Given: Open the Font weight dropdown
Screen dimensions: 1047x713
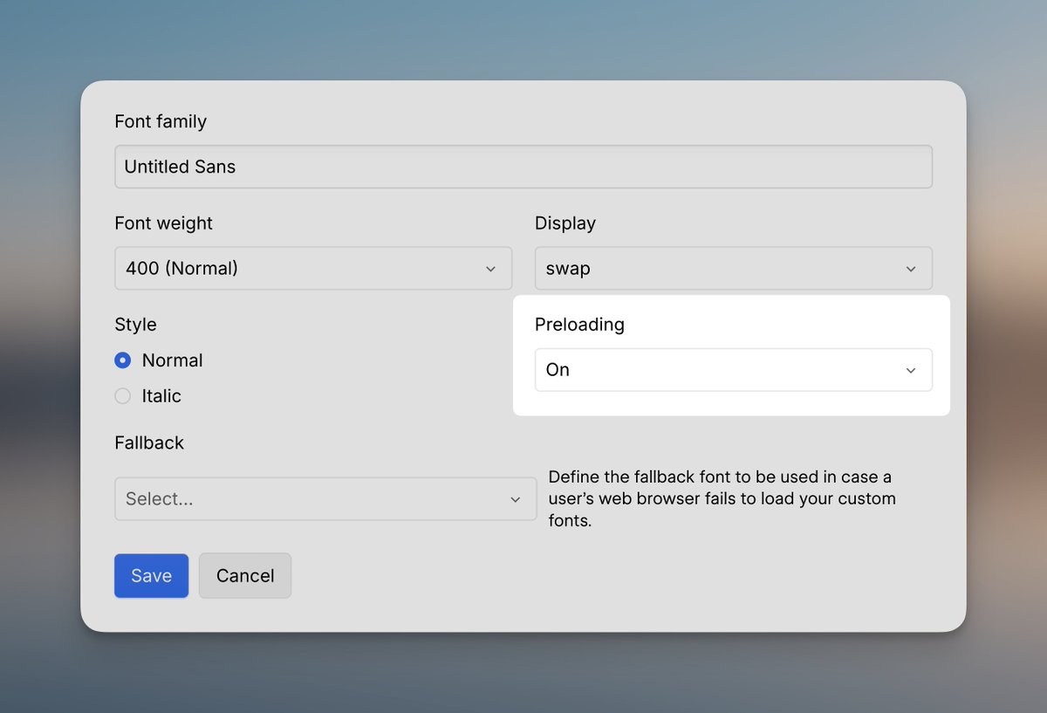Looking at the screenshot, I should (x=313, y=268).
